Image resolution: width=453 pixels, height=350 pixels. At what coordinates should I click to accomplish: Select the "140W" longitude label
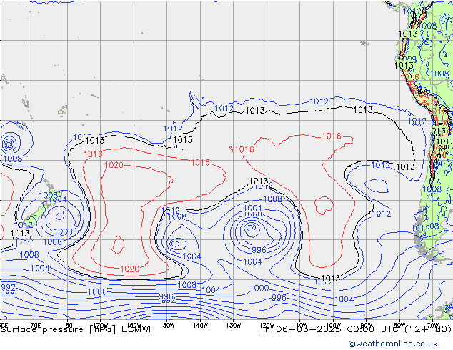[201, 326]
